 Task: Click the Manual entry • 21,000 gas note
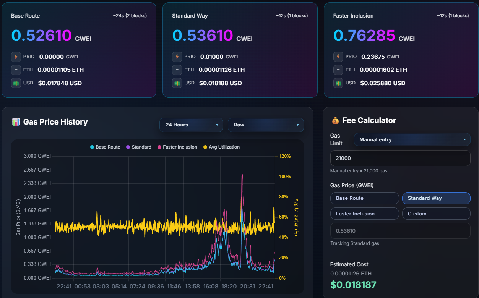(x=359, y=171)
